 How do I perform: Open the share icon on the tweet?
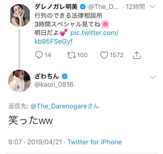(137, 55)
